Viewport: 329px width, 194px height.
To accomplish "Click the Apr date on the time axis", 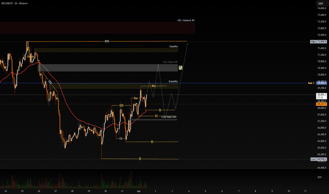I will coord(139,190).
